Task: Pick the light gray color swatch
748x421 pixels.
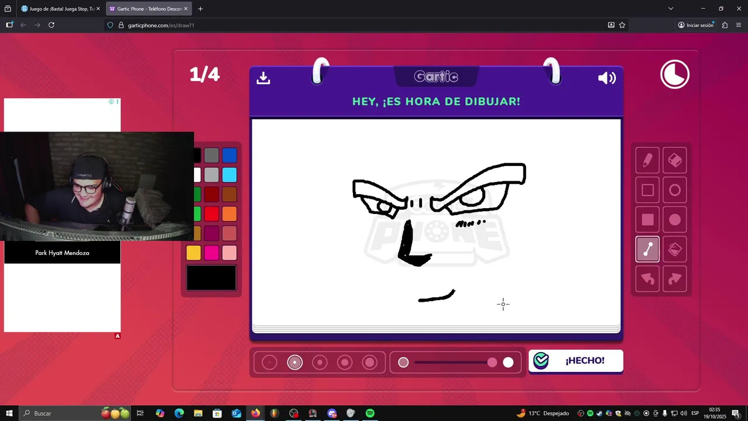Action: pyautogui.click(x=212, y=175)
